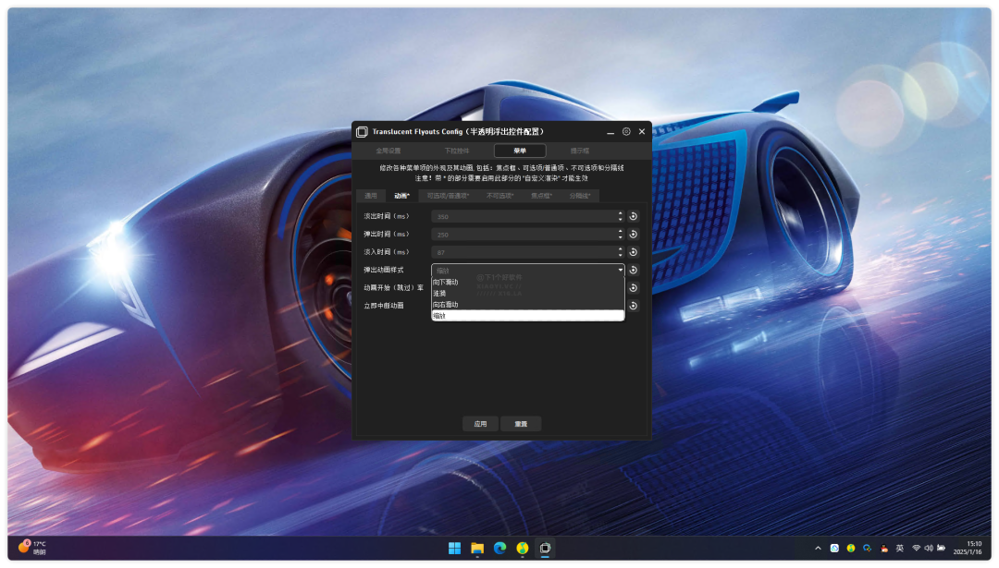Switch to the 可选项/普通项 sub-tab

pyautogui.click(x=448, y=196)
